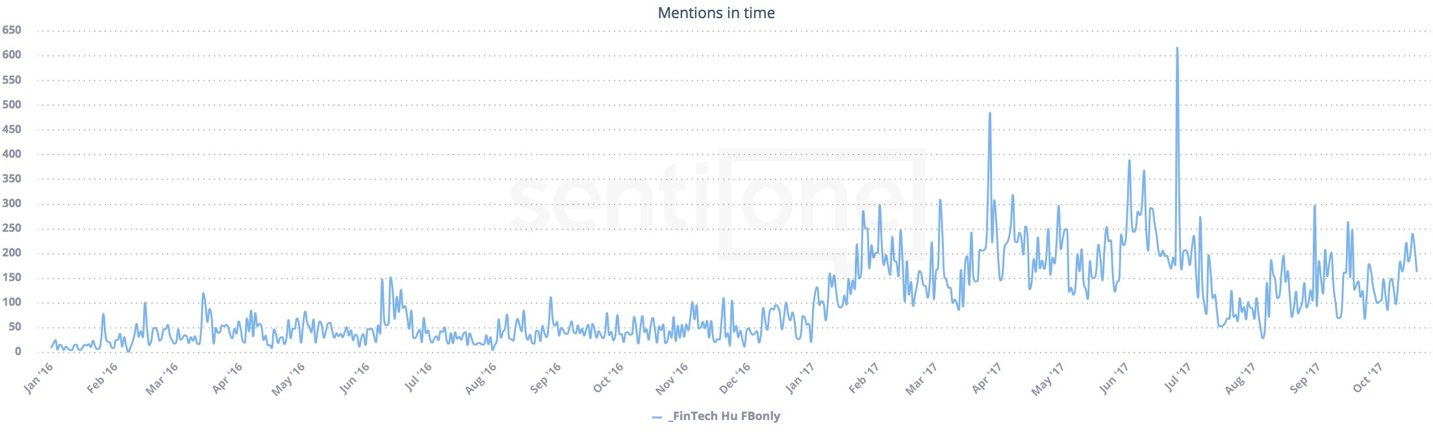This screenshot has width=1433, height=435.
Task: Toggle the _FinTech Hu FBonly legend series
Action: coord(724,416)
